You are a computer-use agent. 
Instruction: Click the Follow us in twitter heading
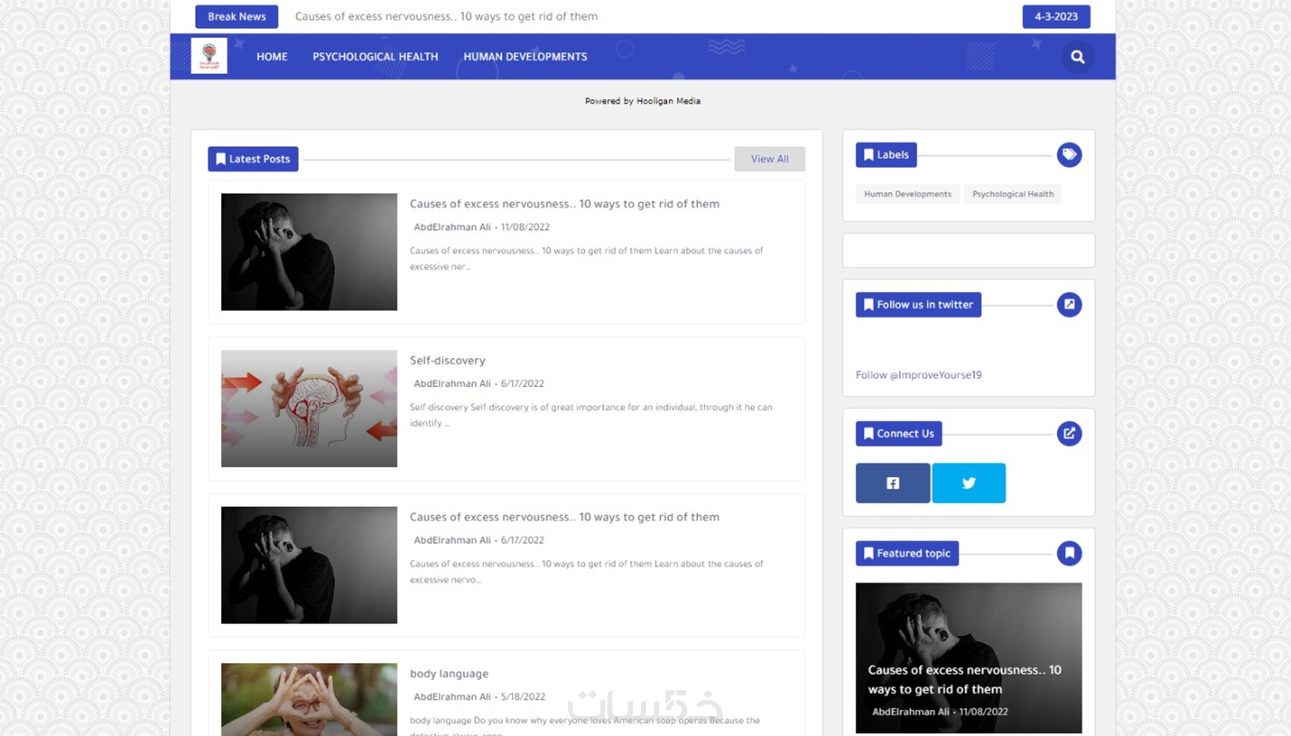click(918, 305)
